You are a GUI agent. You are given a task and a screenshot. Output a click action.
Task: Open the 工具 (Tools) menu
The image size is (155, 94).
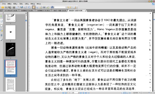tap(21, 4)
